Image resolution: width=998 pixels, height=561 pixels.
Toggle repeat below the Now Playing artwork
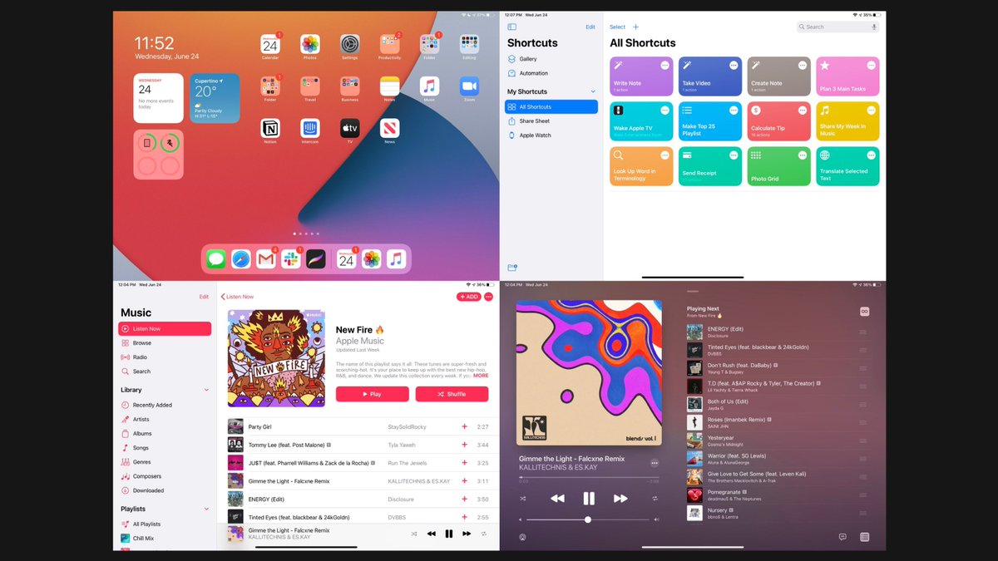[x=655, y=499]
